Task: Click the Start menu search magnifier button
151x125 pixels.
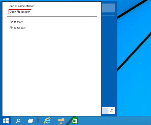Action: pos(112,111)
